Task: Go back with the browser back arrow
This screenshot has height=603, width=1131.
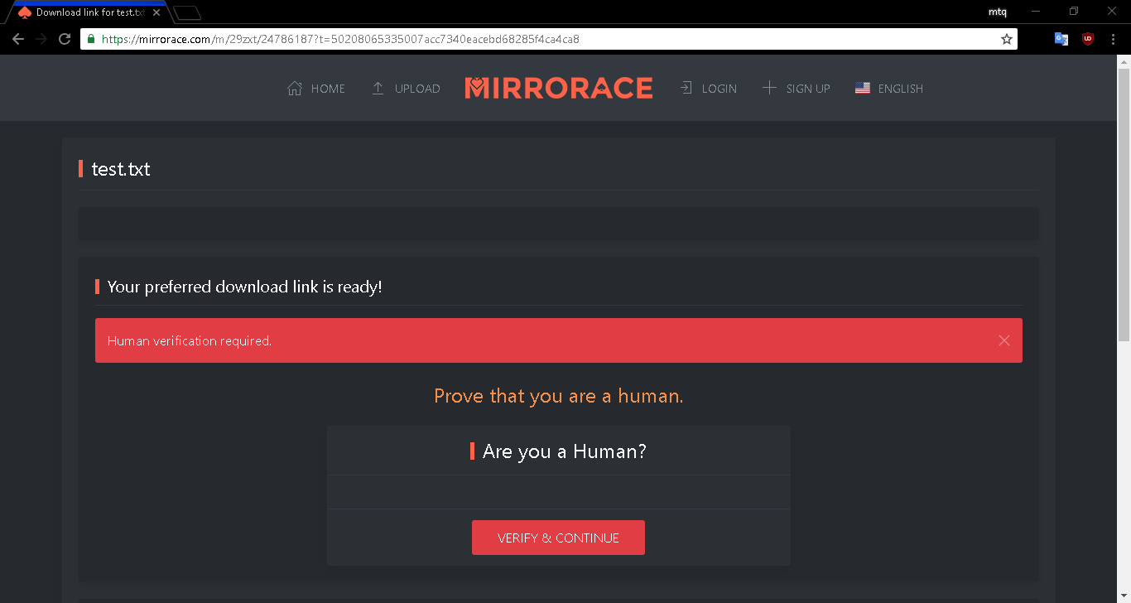Action: 18,39
